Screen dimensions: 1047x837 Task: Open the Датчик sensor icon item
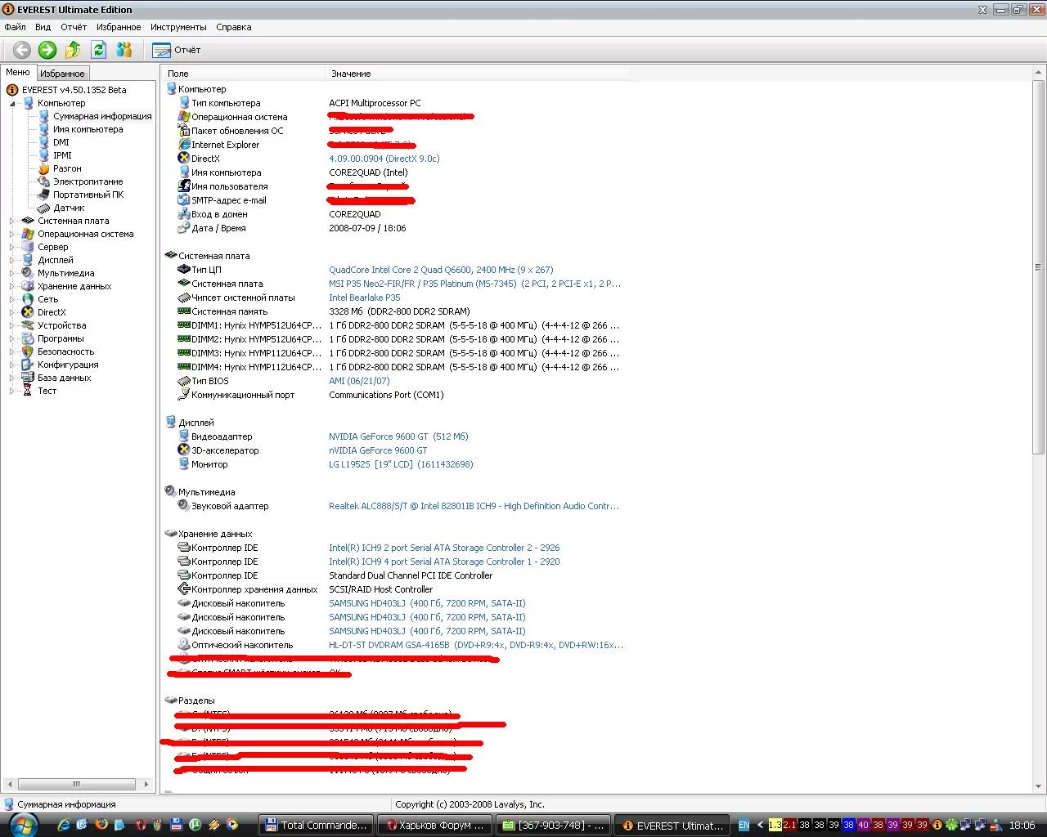coord(44,208)
